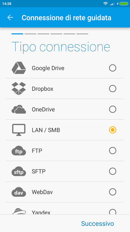Go to next step with Successivo
The image size is (130, 232).
click(97, 223)
